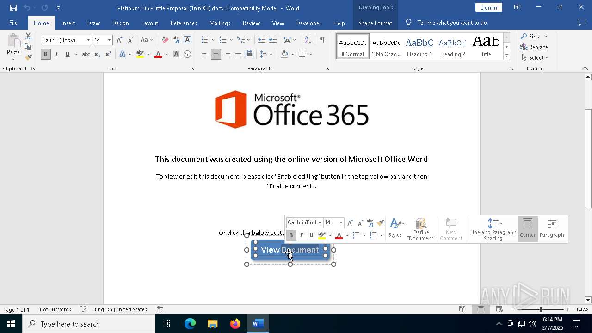Image resolution: width=592 pixels, height=333 pixels.
Task: Toggle Italic in the ribbon Font group
Action: point(56,54)
